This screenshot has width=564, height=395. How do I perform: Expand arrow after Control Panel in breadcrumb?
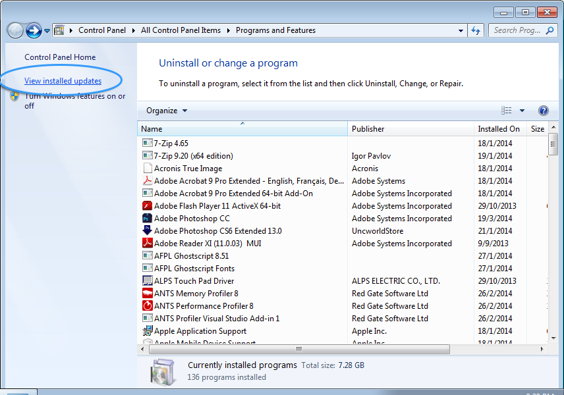coord(134,30)
